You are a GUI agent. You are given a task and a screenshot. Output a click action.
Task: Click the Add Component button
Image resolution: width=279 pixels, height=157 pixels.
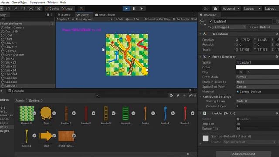243,154
